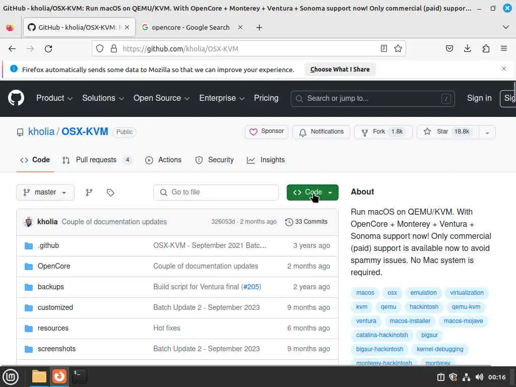Switch to opencore Google Search tab
516x387 pixels.
coord(191,27)
